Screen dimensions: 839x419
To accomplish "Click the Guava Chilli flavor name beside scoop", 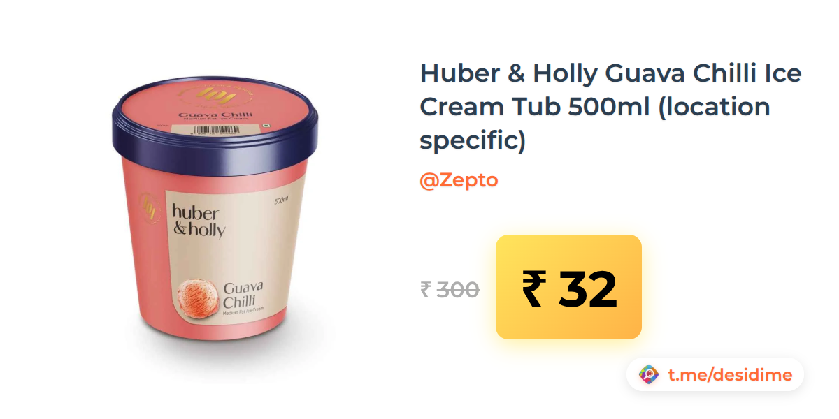I will pos(243,295).
